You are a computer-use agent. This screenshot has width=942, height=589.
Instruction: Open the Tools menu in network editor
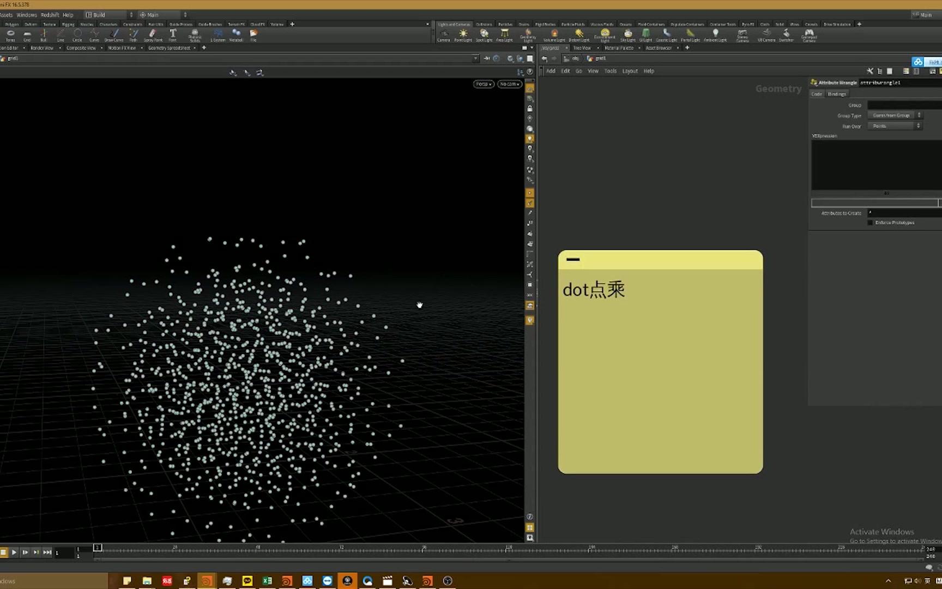click(x=610, y=71)
